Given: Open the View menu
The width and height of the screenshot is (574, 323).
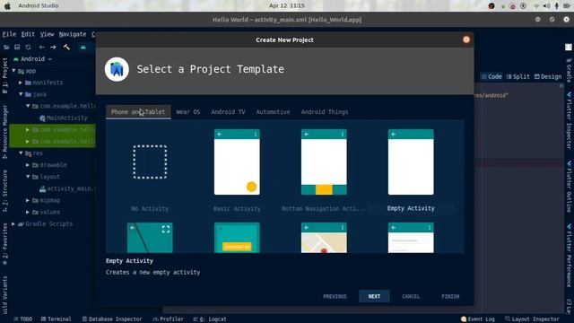Looking at the screenshot, I should coord(47,34).
